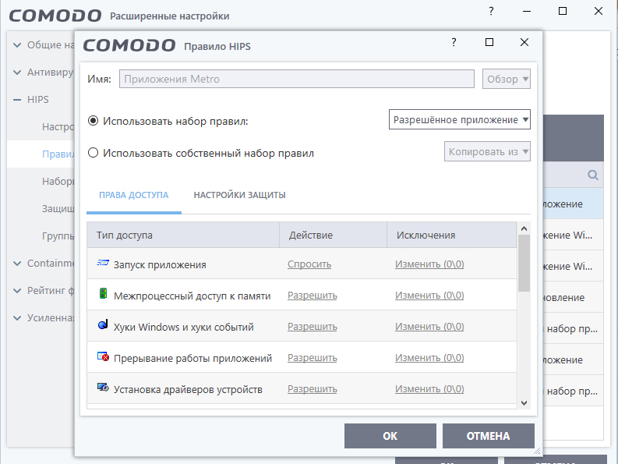Open the 'Обзор' browse dropdown
Screen dimensions: 618x464
point(507,79)
